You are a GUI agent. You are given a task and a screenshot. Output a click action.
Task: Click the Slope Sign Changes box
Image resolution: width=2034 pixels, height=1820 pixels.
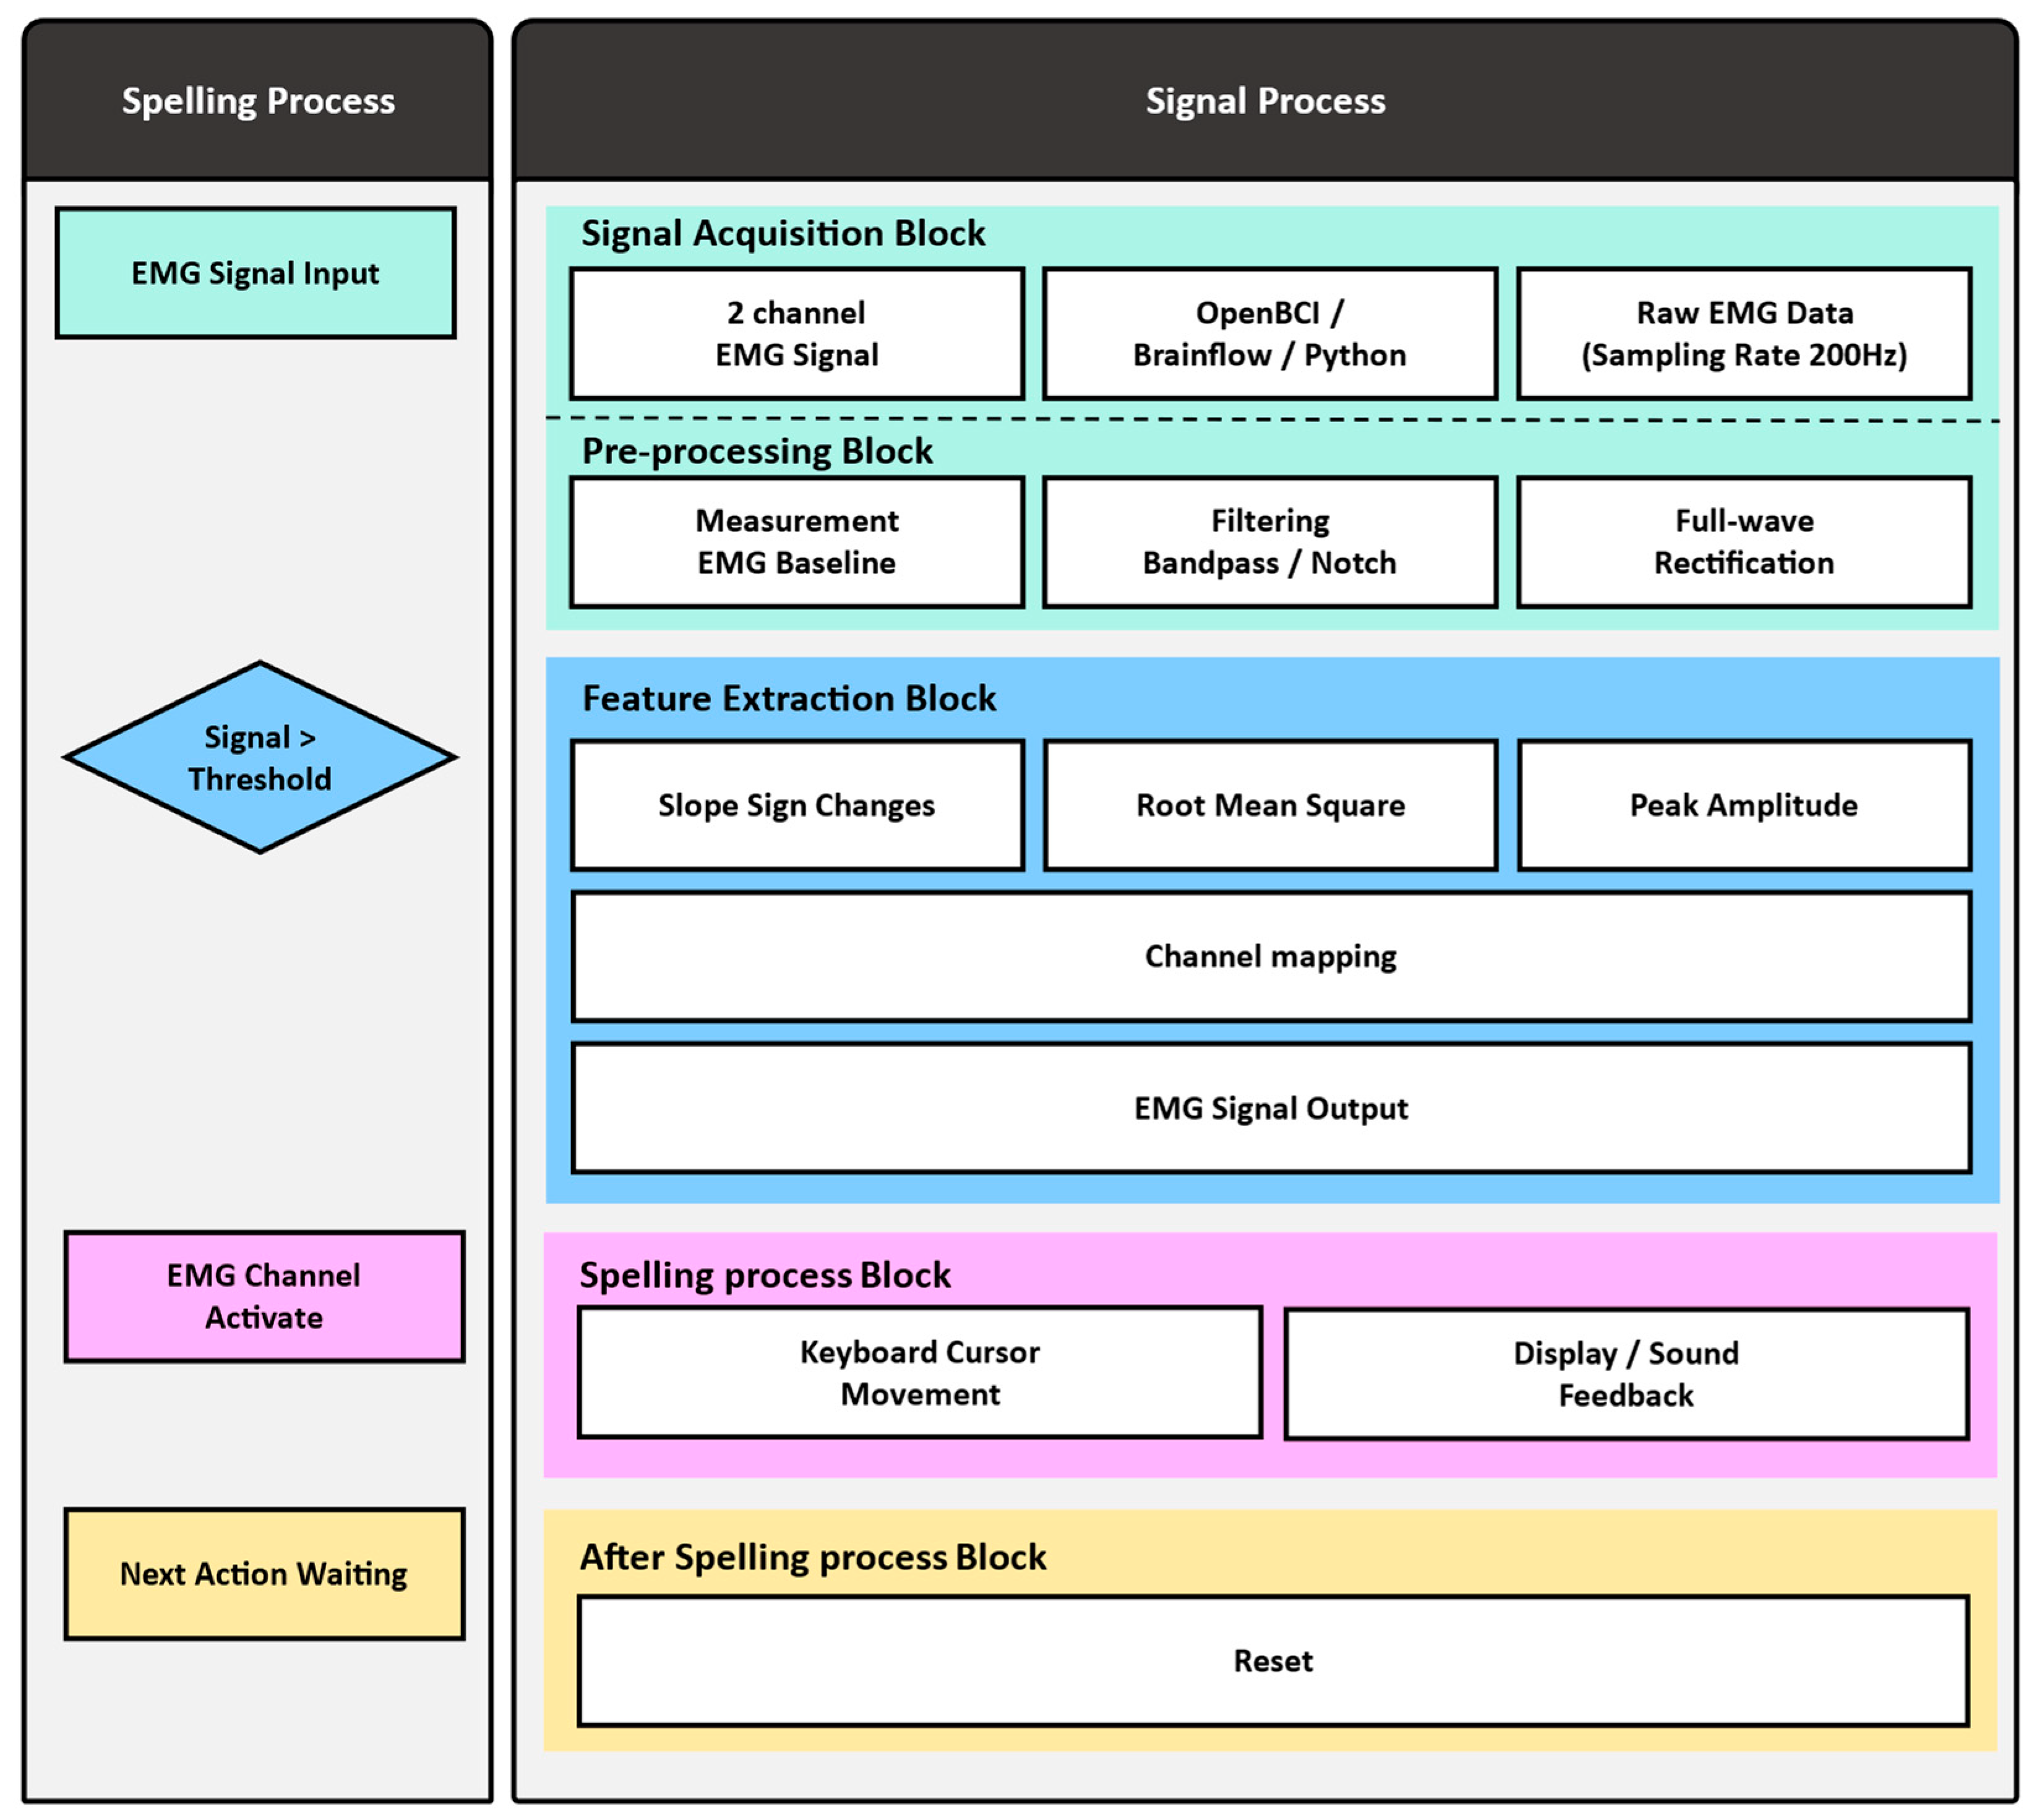click(x=797, y=805)
